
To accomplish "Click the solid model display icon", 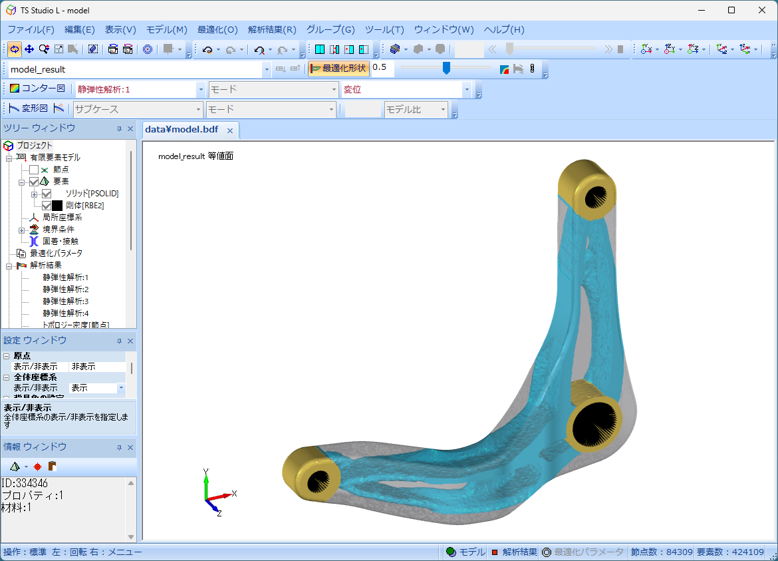I will [395, 49].
